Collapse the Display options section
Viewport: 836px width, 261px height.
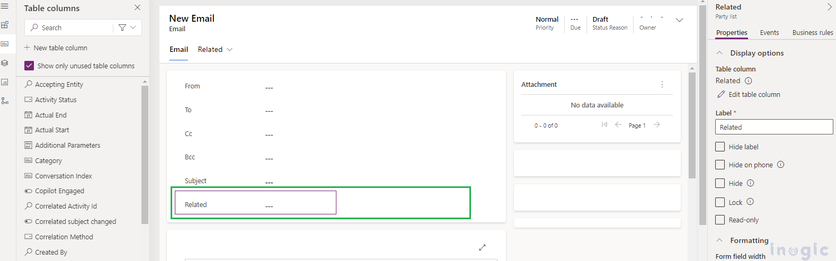(x=719, y=53)
